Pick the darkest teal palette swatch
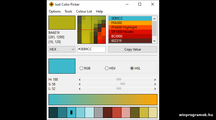216x120 pixels. tap(53, 112)
